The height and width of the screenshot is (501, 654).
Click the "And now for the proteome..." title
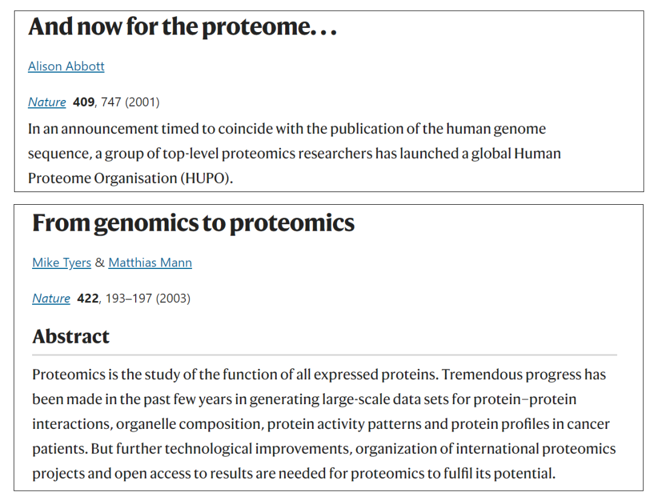pos(182,27)
